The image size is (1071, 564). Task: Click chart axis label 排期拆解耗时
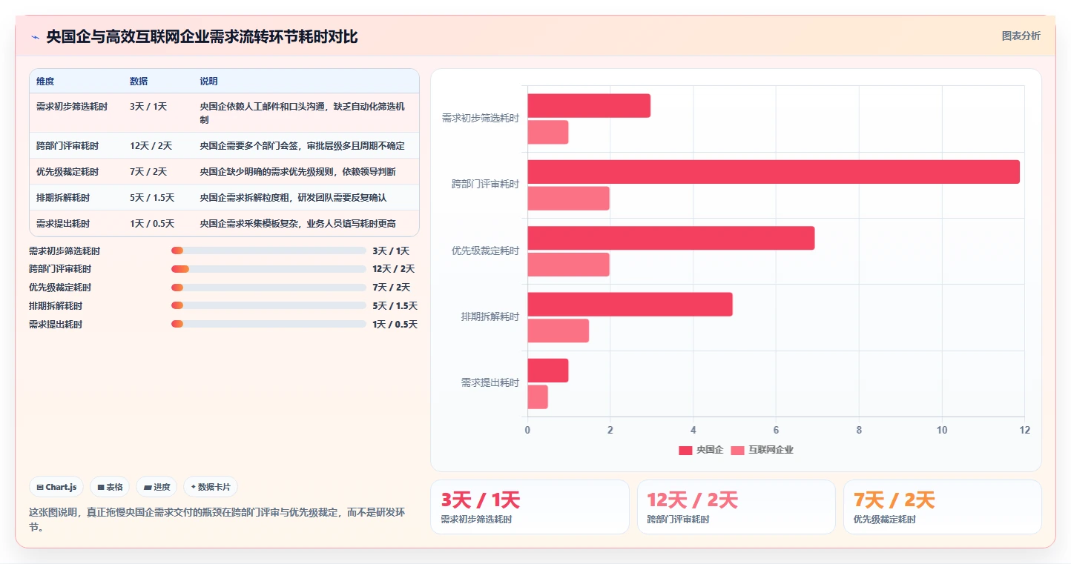point(490,316)
